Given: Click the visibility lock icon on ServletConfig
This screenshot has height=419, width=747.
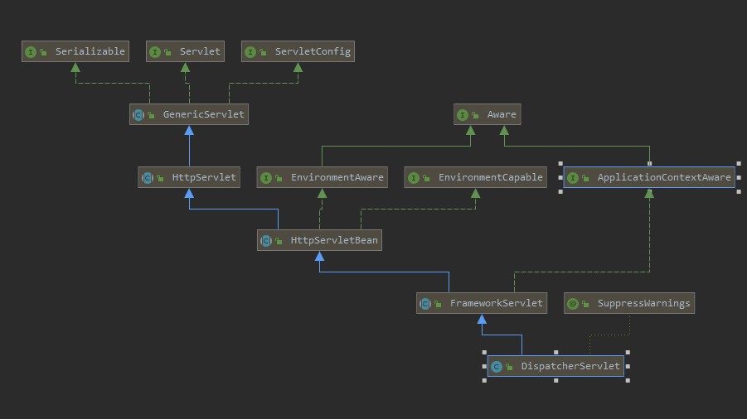Looking at the screenshot, I should pyautogui.click(x=264, y=51).
